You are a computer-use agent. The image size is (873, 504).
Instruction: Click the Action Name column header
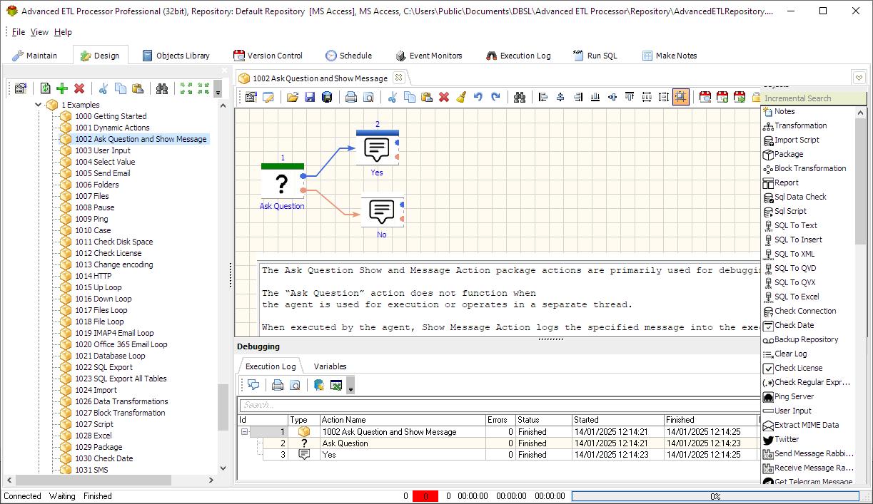[x=402, y=420]
